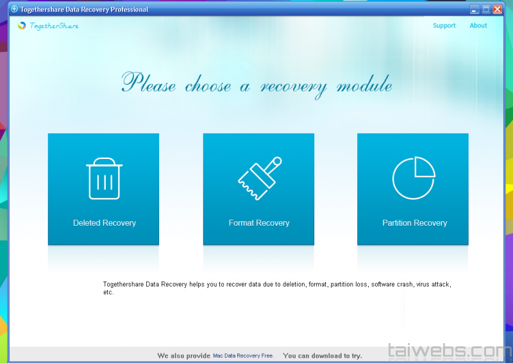
Task: Click the pie chart icon for Partition Recovery
Action: tap(413, 178)
